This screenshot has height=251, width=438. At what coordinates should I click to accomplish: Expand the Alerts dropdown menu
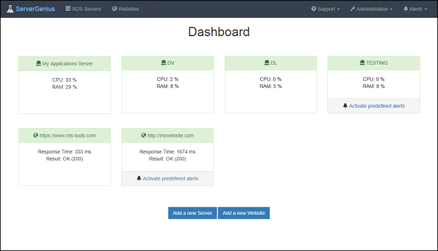point(415,9)
